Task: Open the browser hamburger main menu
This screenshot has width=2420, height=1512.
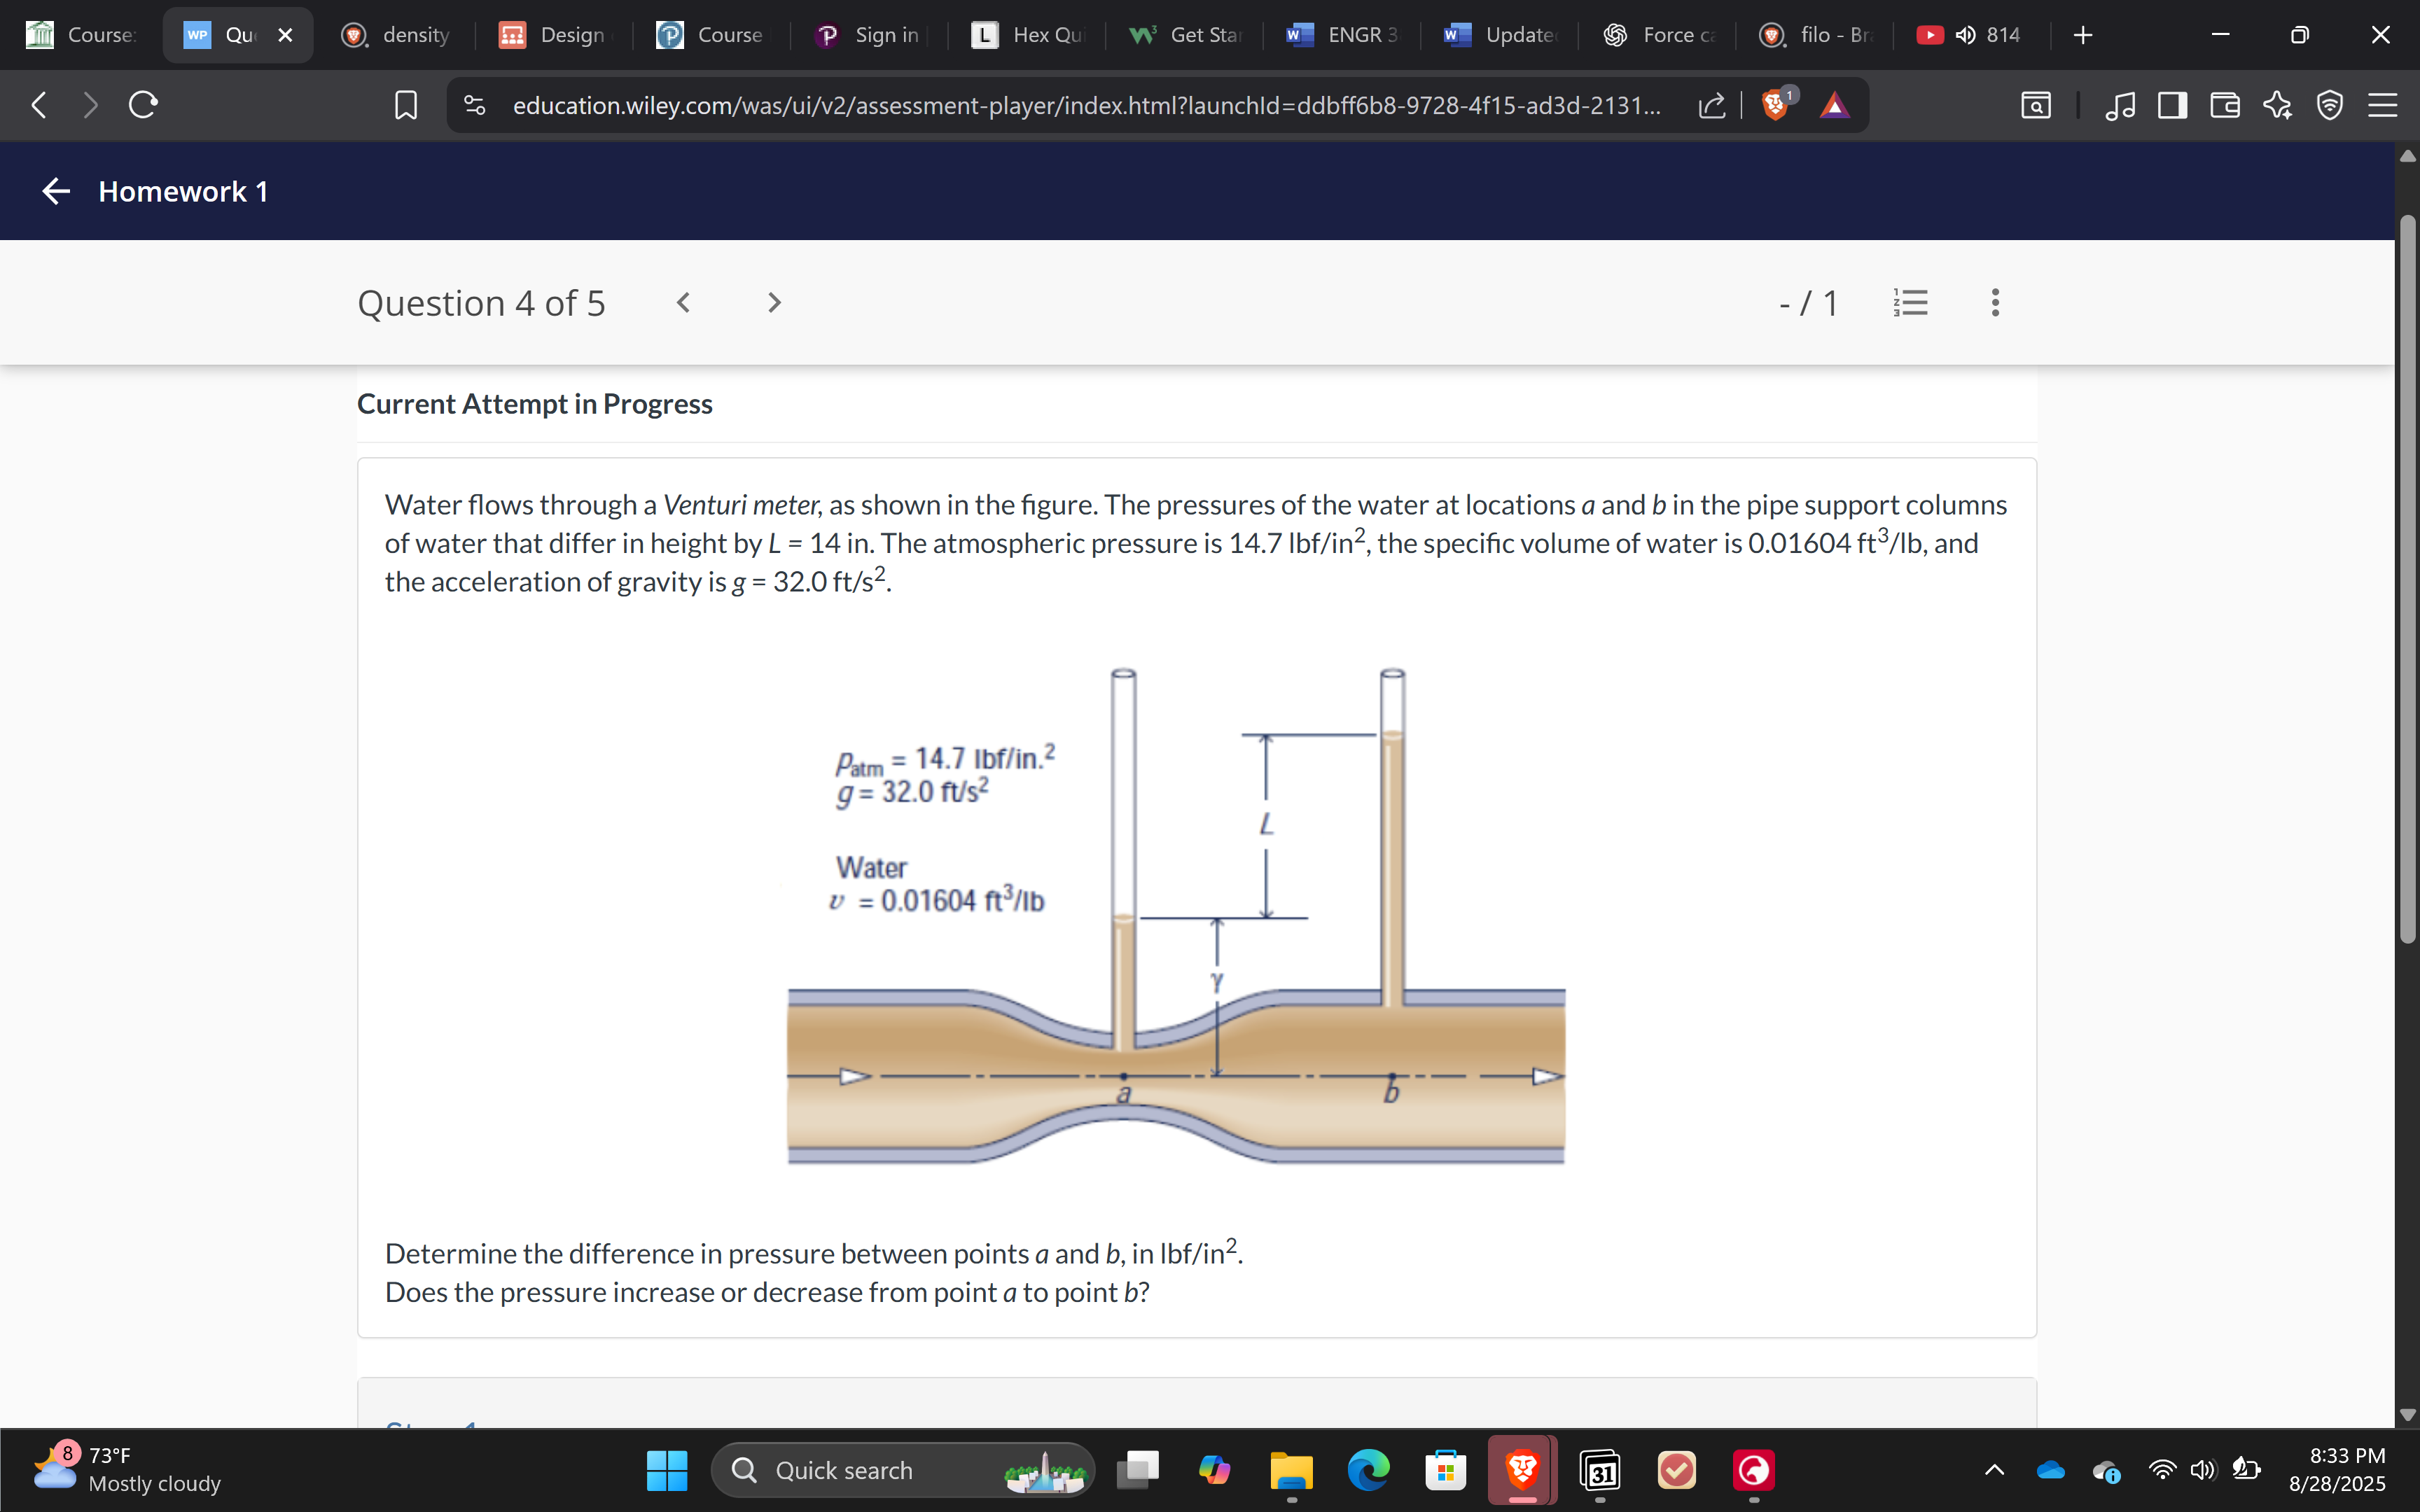Action: pyautogui.click(x=2382, y=104)
